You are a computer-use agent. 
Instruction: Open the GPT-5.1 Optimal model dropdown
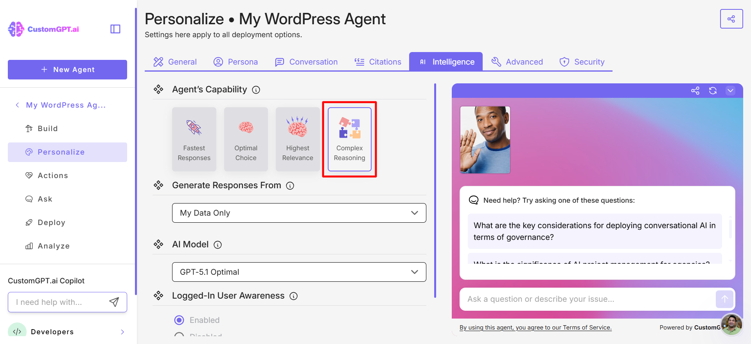(299, 272)
